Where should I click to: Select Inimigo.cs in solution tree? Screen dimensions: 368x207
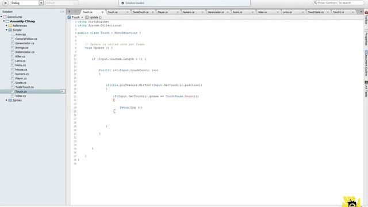(22, 48)
